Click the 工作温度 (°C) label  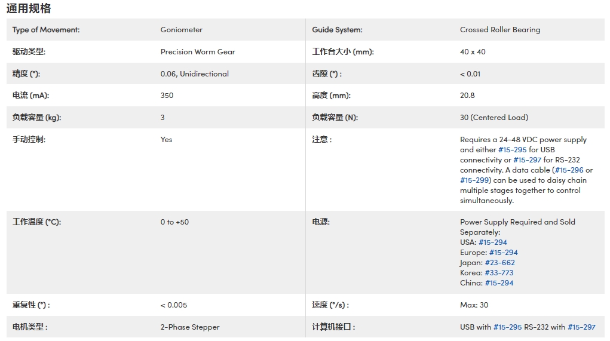[36, 222]
